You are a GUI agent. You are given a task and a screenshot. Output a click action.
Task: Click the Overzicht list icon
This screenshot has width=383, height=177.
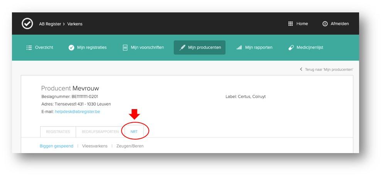29,47
